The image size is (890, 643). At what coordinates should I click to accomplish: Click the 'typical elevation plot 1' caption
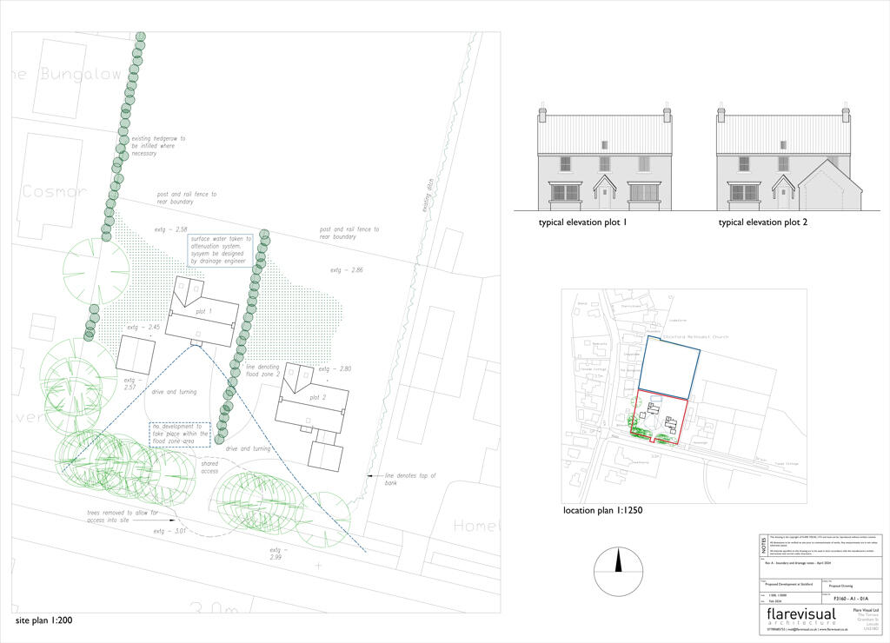tap(583, 223)
